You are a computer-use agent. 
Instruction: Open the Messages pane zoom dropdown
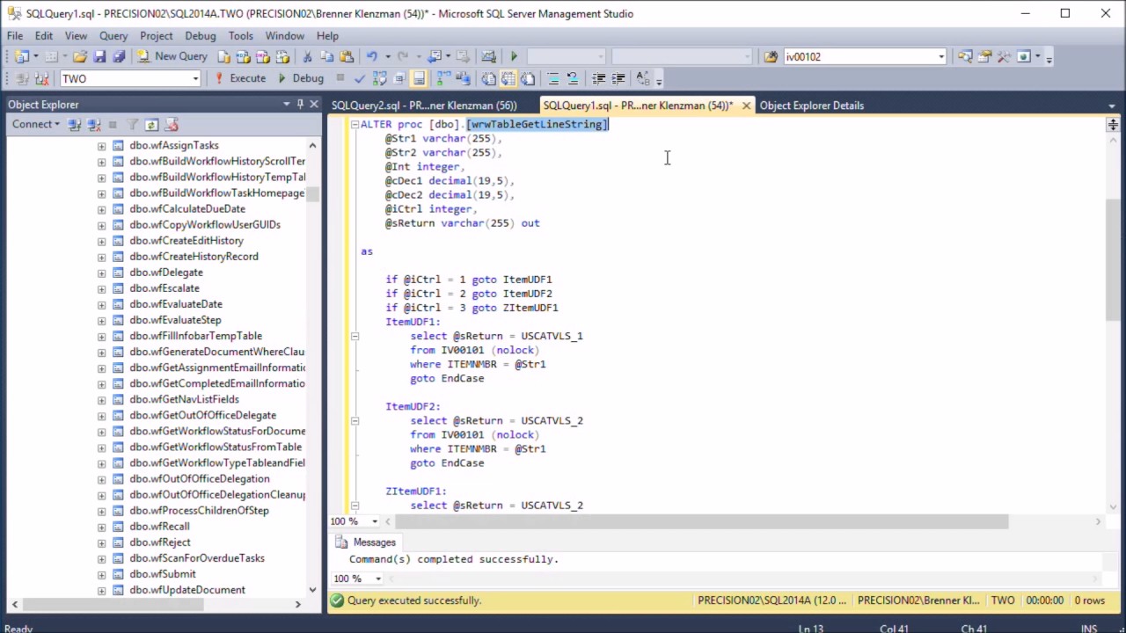[378, 578]
